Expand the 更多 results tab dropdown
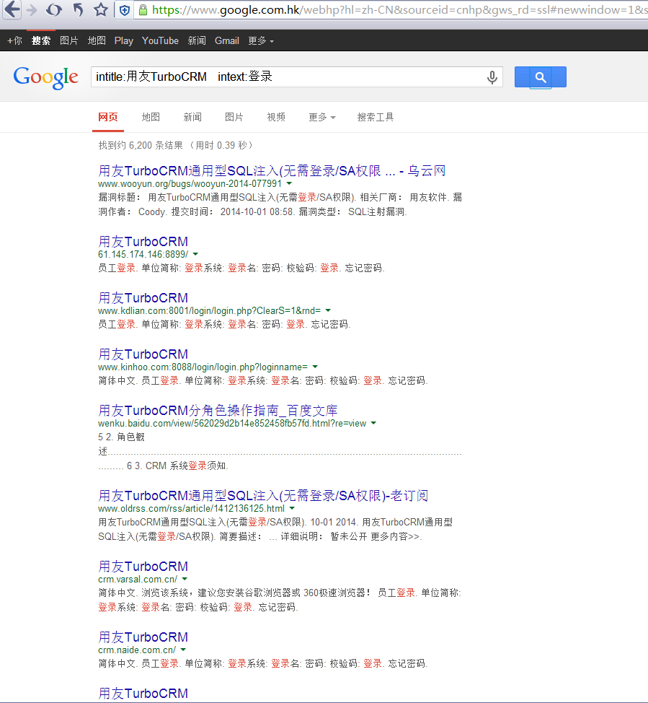This screenshot has height=703, width=648. (x=322, y=117)
